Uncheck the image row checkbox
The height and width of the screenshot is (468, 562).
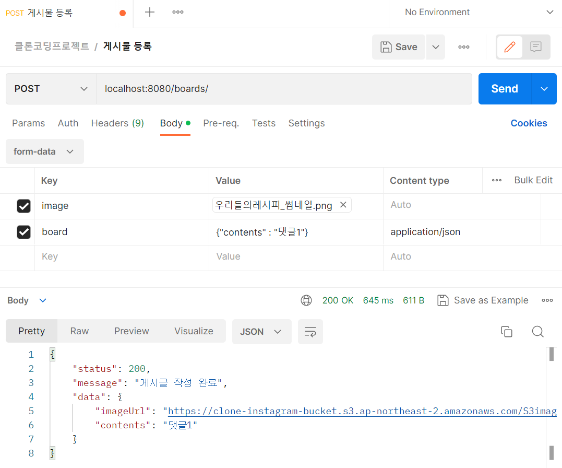pyautogui.click(x=23, y=206)
